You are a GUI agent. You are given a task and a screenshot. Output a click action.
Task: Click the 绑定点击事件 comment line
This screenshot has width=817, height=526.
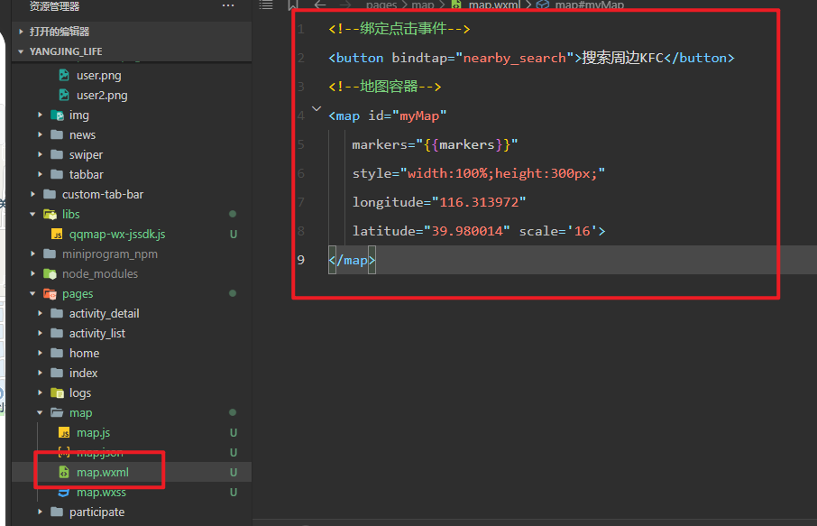[399, 29]
